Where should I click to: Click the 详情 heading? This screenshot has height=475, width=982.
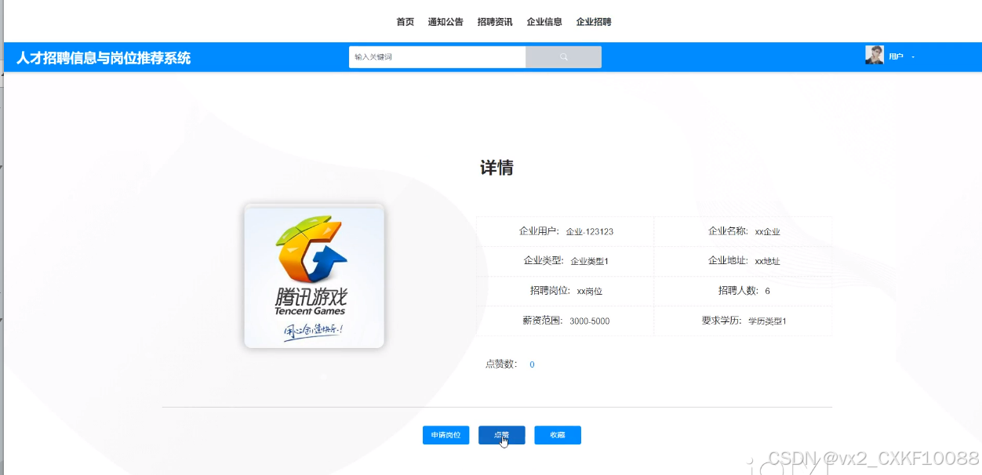click(496, 168)
